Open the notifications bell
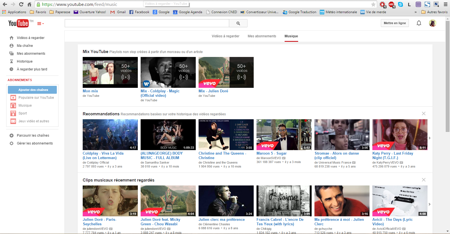 [x=419, y=23]
